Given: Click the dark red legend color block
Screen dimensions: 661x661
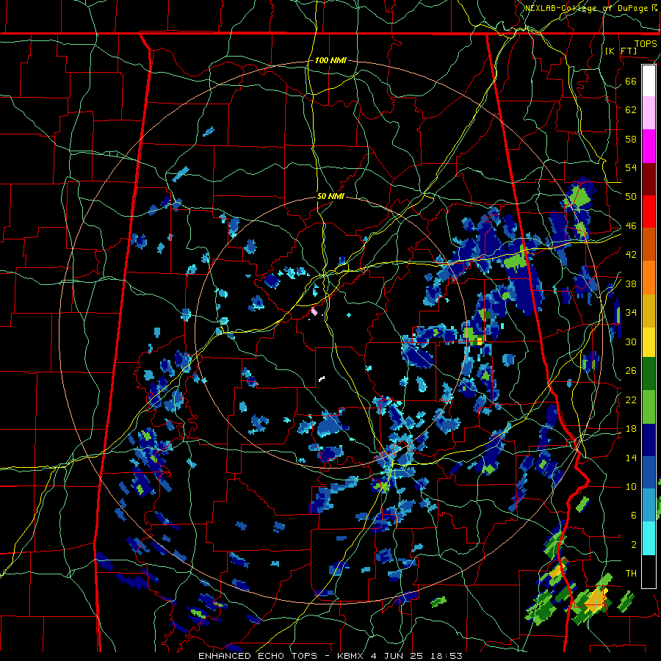Looking at the screenshot, I should [x=649, y=179].
